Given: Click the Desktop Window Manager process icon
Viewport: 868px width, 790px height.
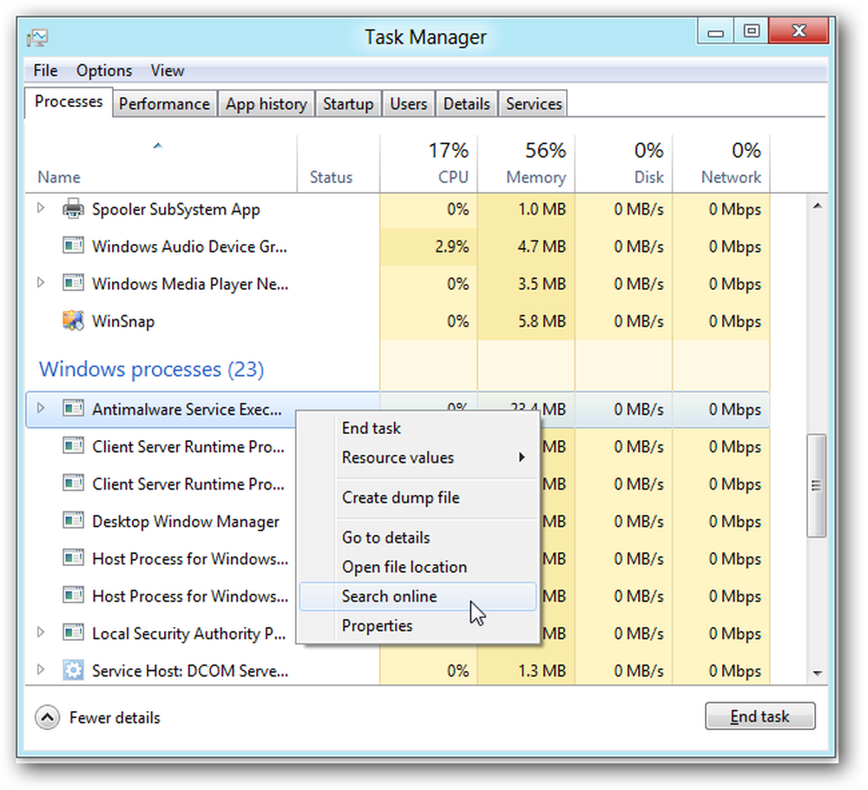Looking at the screenshot, I should pos(73,521).
